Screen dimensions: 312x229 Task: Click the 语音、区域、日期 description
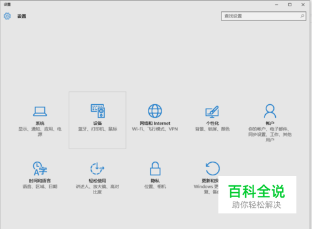coord(40,187)
